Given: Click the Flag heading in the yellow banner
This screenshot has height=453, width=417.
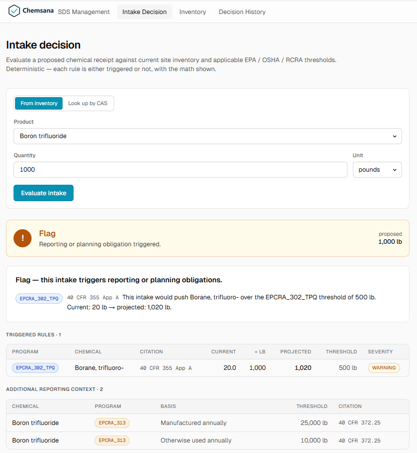Looking at the screenshot, I should pos(47,233).
